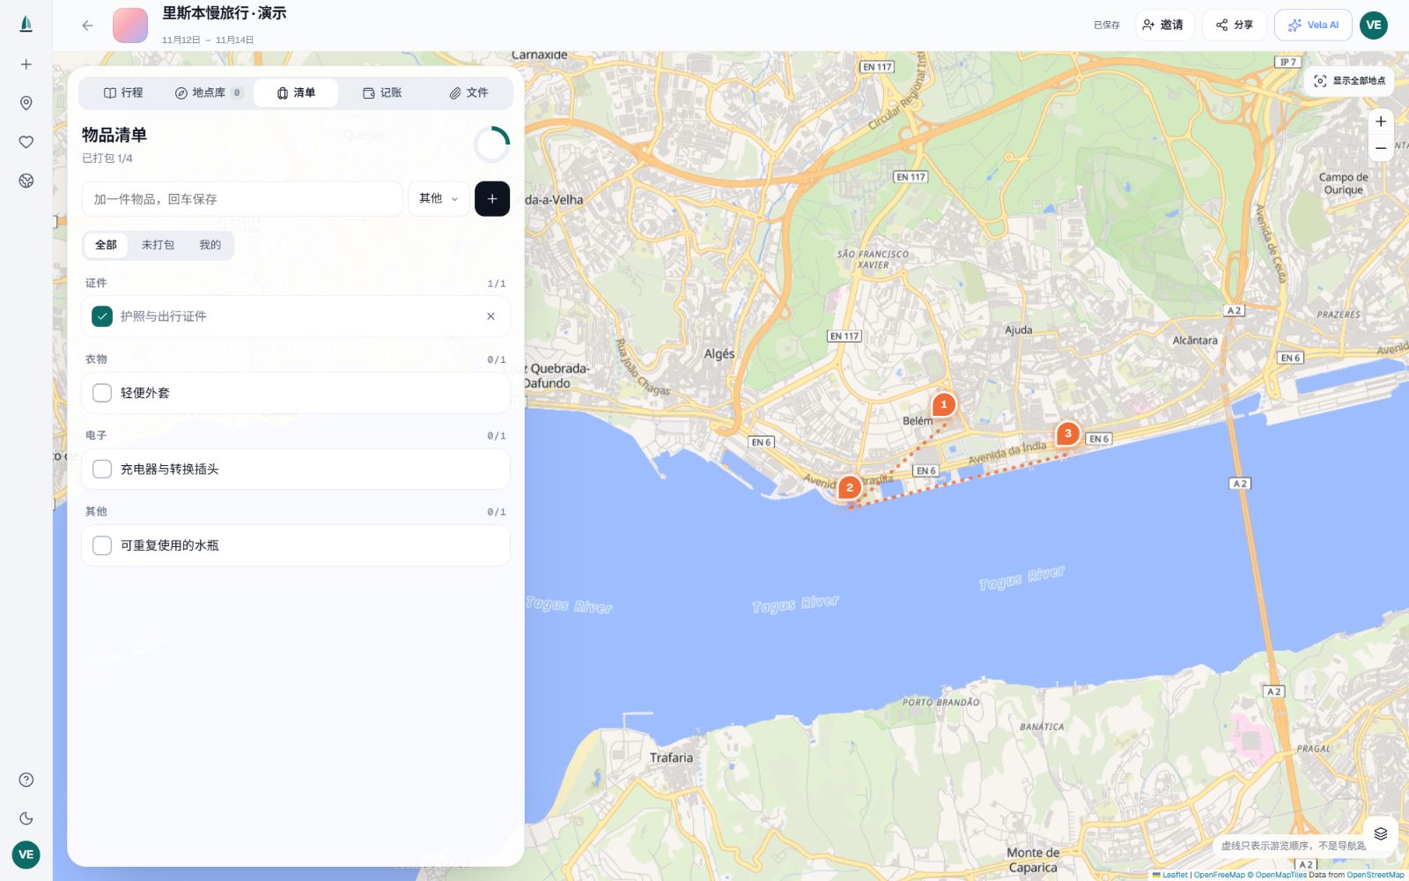The height and width of the screenshot is (881, 1409).
Task: Click map marker number 1
Action: click(x=944, y=404)
